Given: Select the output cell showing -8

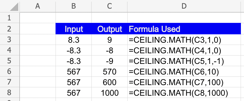Looking at the screenshot, I should (x=109, y=50).
